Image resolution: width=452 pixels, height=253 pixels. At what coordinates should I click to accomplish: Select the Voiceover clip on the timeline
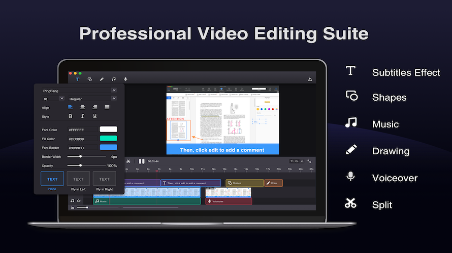[229, 201]
